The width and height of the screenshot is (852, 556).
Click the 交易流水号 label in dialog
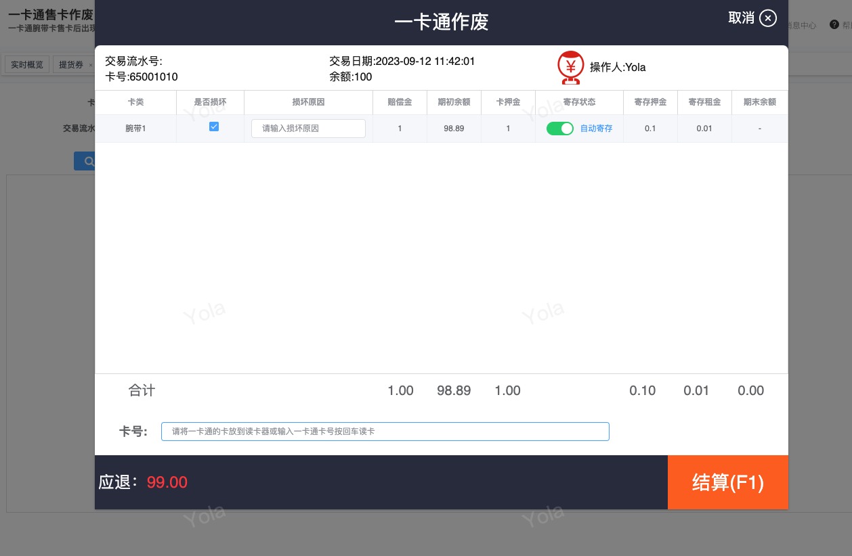point(133,62)
